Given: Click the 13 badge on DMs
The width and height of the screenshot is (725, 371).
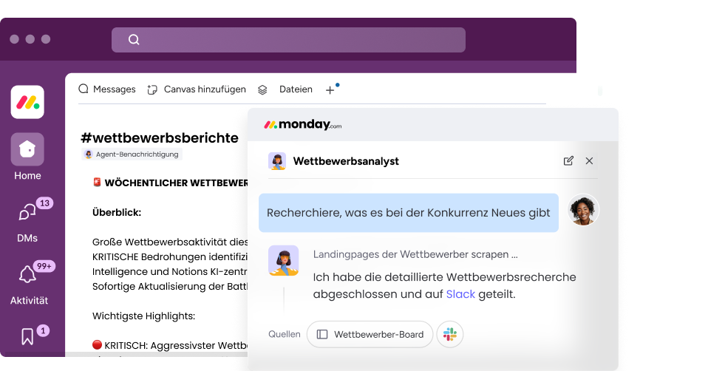Looking at the screenshot, I should [44, 203].
